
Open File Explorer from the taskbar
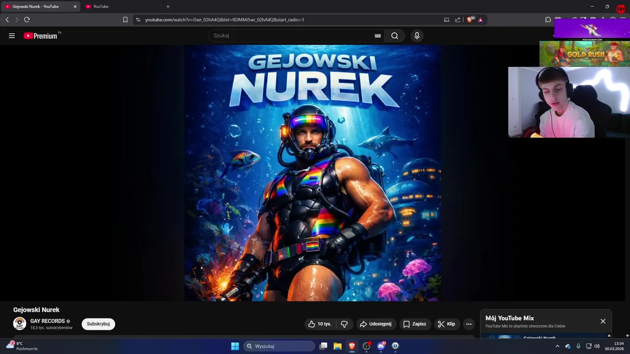click(338, 346)
